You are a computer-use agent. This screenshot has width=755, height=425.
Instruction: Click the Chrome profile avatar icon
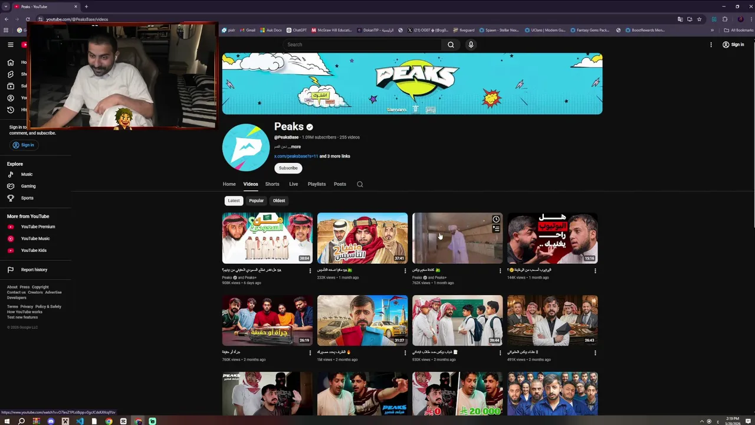click(x=741, y=19)
